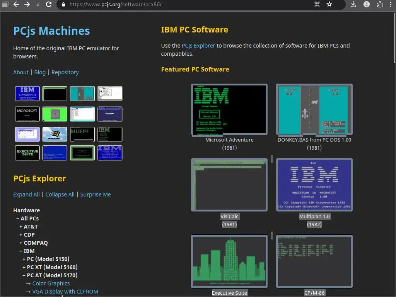Click the Multiplan 1.0 caption

314,217
